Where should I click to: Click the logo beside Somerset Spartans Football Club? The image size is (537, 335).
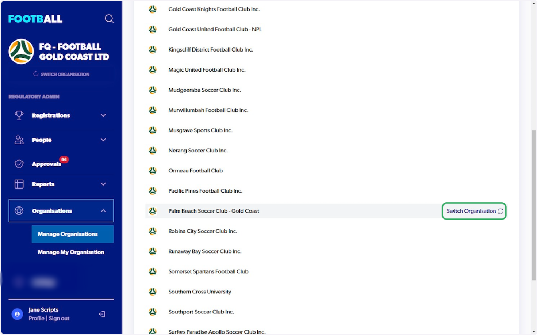[153, 271]
